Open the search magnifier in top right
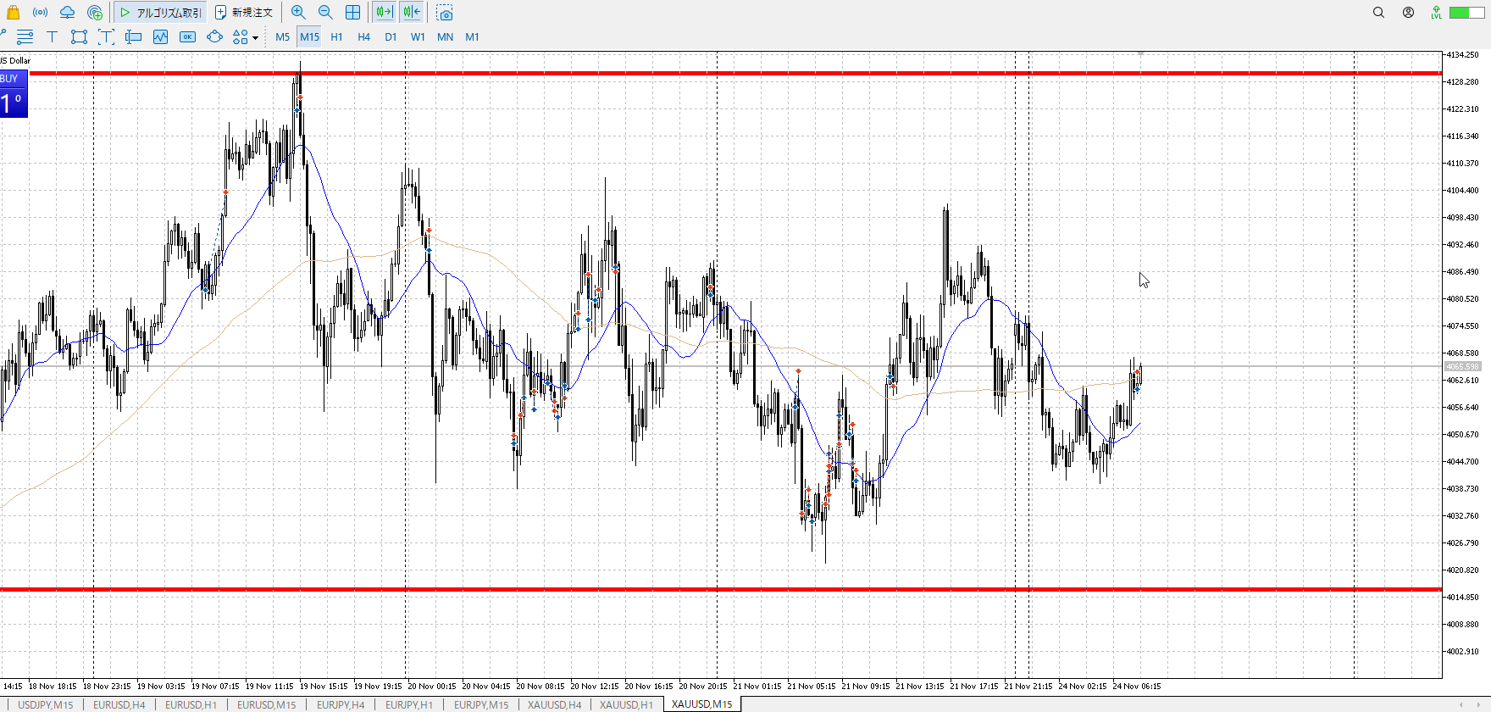 (x=1378, y=13)
